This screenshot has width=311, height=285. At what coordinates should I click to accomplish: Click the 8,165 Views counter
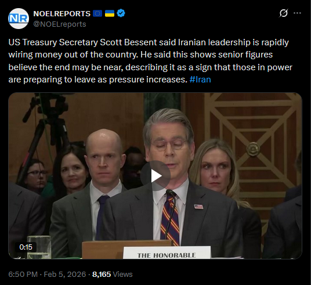click(x=113, y=275)
